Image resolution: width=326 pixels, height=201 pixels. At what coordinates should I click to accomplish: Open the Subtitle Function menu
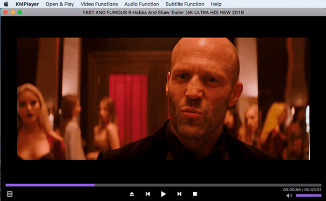(185, 4)
